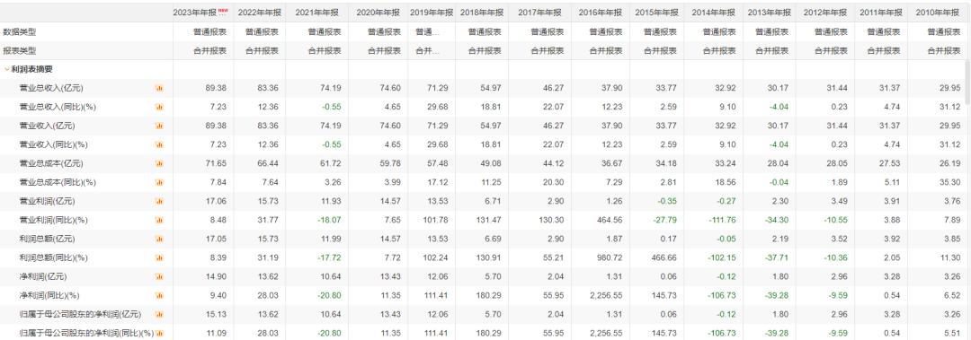Click 2022 营业利润(同比) value 31.77
This screenshot has width=971, height=340.
point(268,220)
